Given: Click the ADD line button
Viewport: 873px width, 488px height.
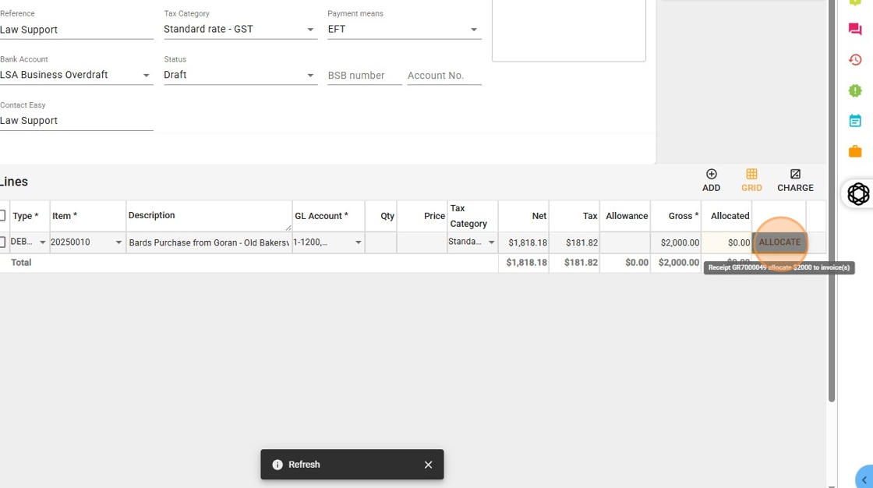Looking at the screenshot, I should tap(711, 181).
